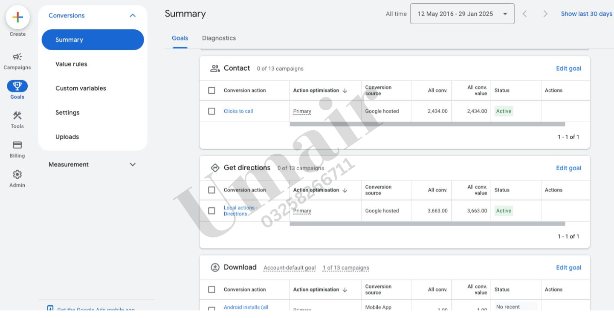The image size is (614, 318).
Task: Edit the Download goal
Action: [x=568, y=268]
